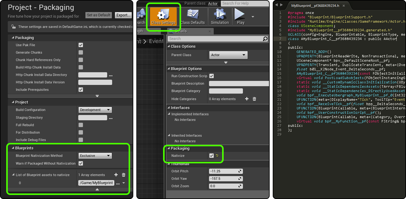Enable Chunk Hard References Only
Screen dimensions: 406x199
point(81,60)
